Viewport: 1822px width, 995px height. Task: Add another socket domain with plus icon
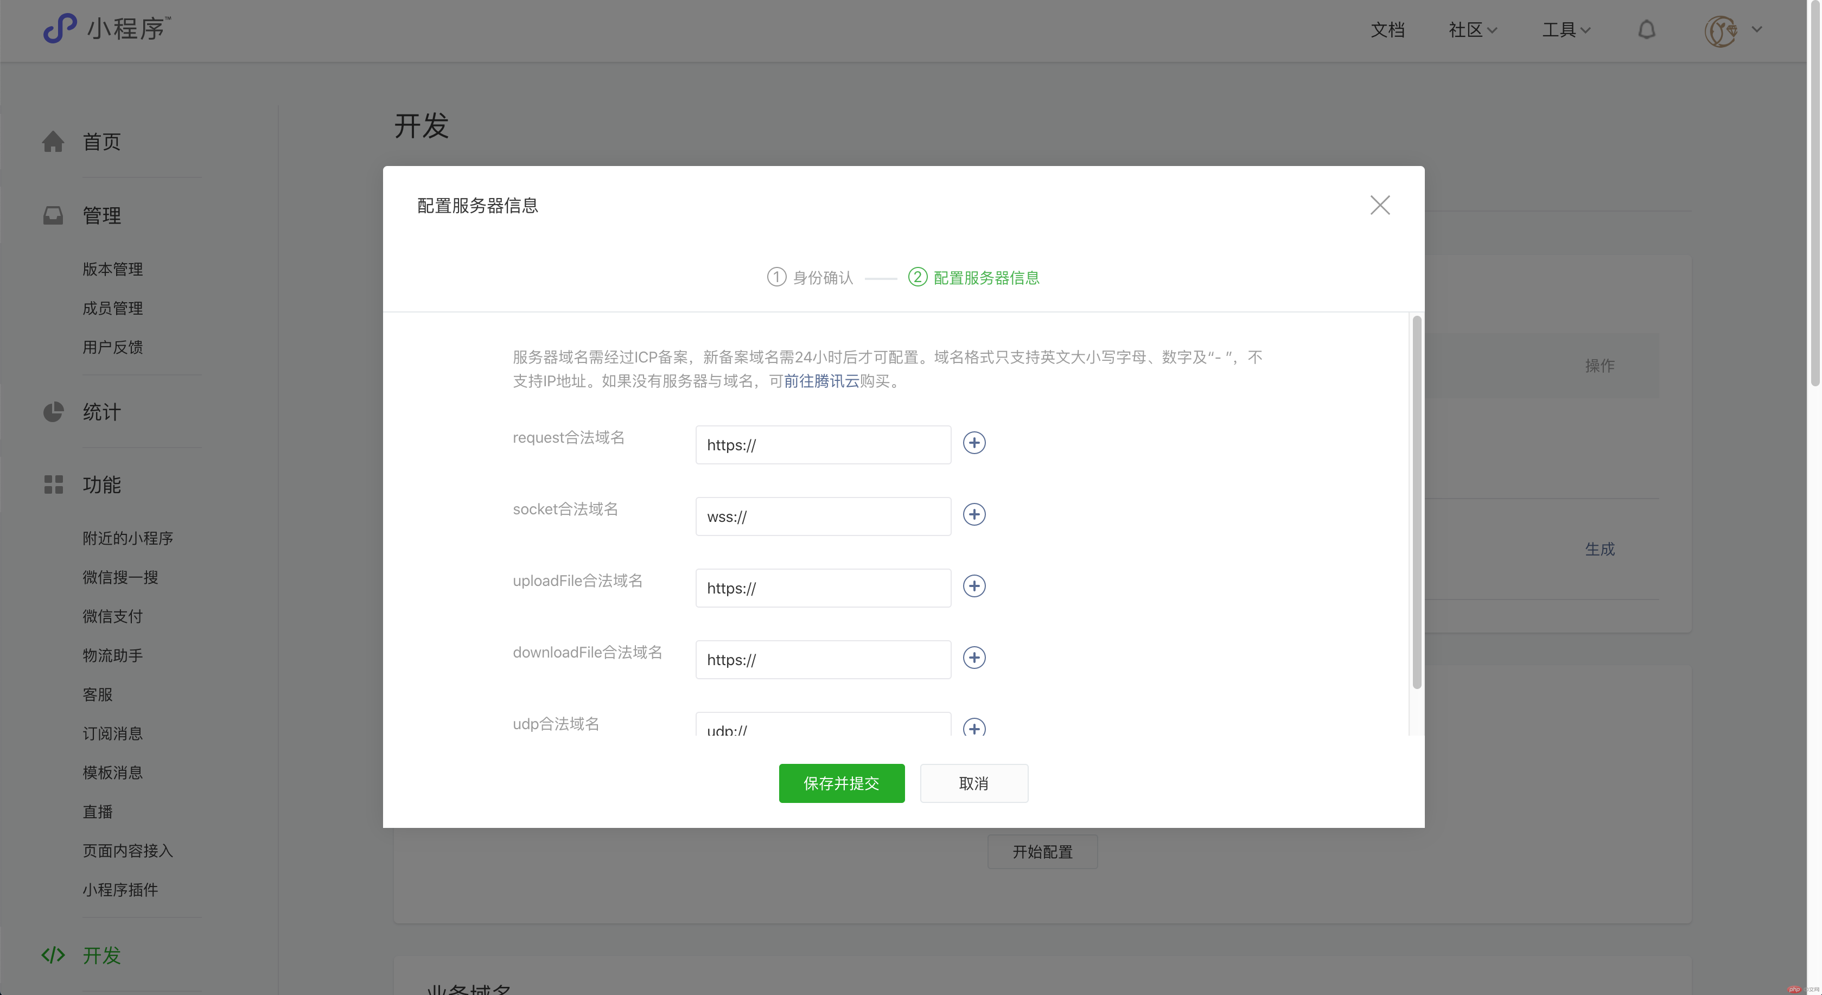tap(974, 514)
